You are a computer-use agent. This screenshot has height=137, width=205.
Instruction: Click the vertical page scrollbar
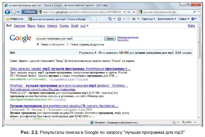coord(199,73)
